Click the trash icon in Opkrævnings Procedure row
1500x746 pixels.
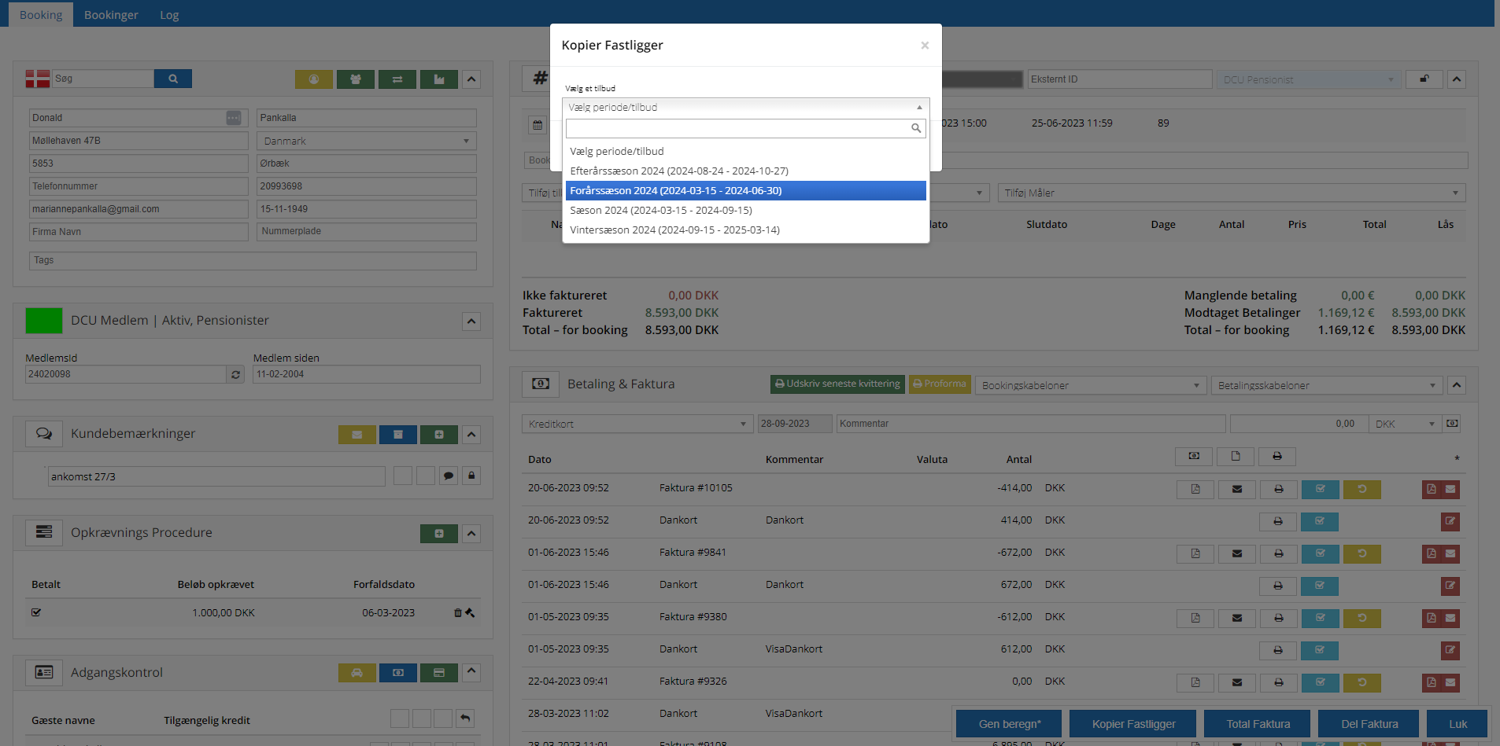click(458, 613)
